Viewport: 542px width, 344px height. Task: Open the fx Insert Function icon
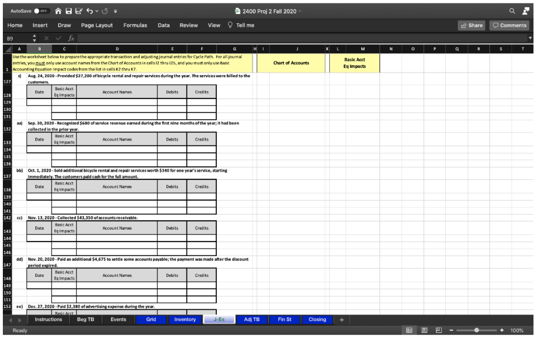72,39
